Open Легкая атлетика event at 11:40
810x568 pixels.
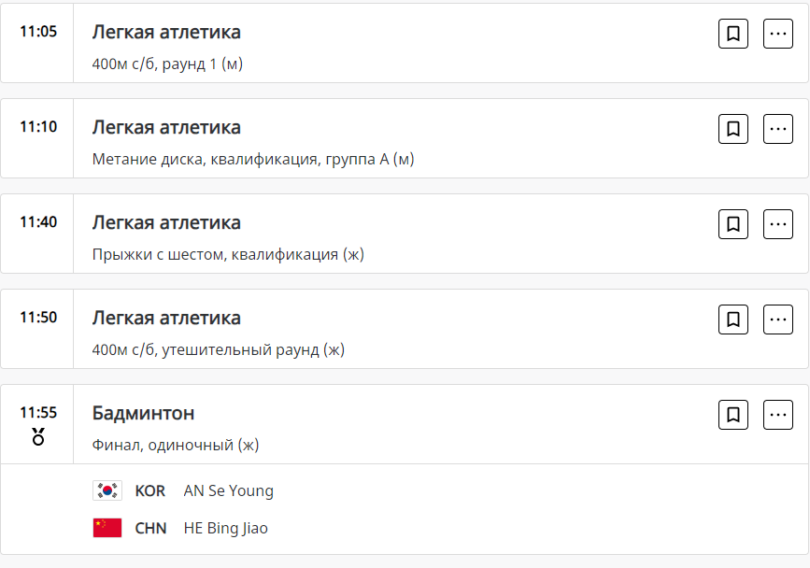166,222
